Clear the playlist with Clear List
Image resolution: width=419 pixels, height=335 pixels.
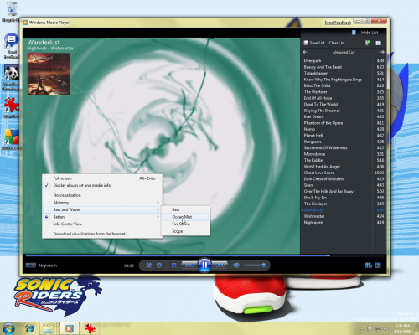pyautogui.click(x=337, y=43)
